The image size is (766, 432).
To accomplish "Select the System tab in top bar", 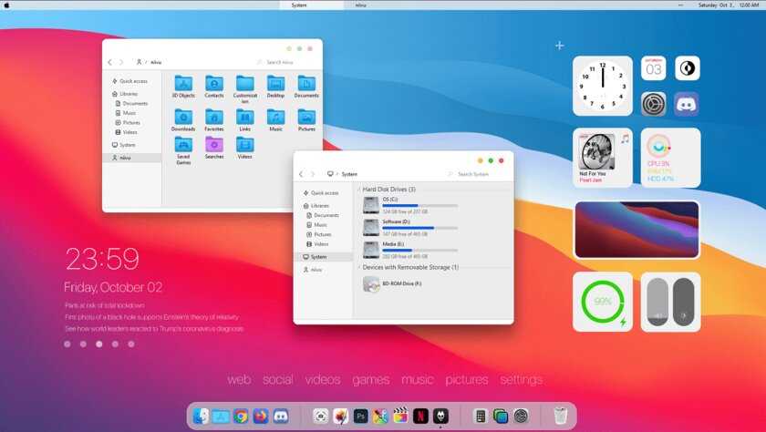I will click(299, 5).
